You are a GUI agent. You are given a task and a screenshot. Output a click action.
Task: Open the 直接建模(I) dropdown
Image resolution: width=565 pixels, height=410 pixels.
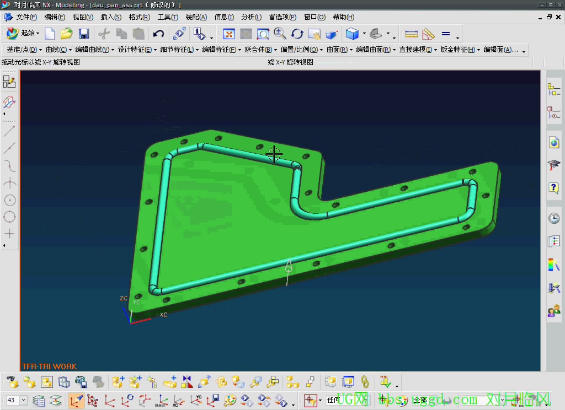click(418, 50)
